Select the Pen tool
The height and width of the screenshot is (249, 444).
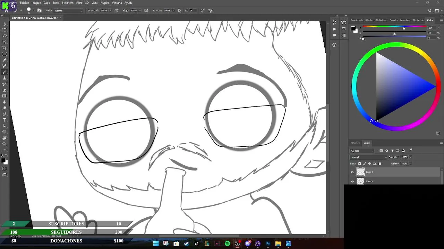(x=5, y=114)
